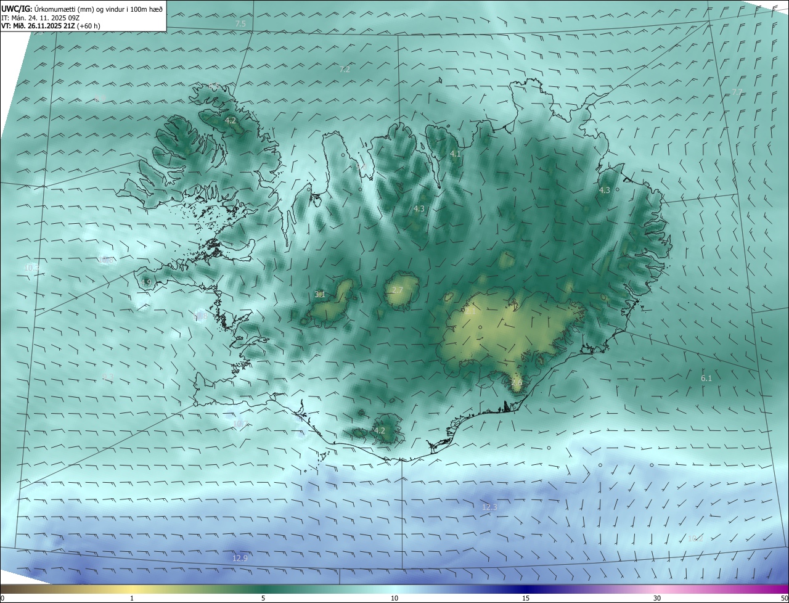The height and width of the screenshot is (603, 789).
Task: Click the 2.7 value on the central glacier
Action: (398, 290)
